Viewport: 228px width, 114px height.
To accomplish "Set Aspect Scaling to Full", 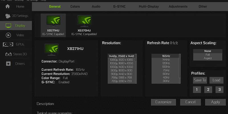I will pyautogui.click(x=208, y=55).
